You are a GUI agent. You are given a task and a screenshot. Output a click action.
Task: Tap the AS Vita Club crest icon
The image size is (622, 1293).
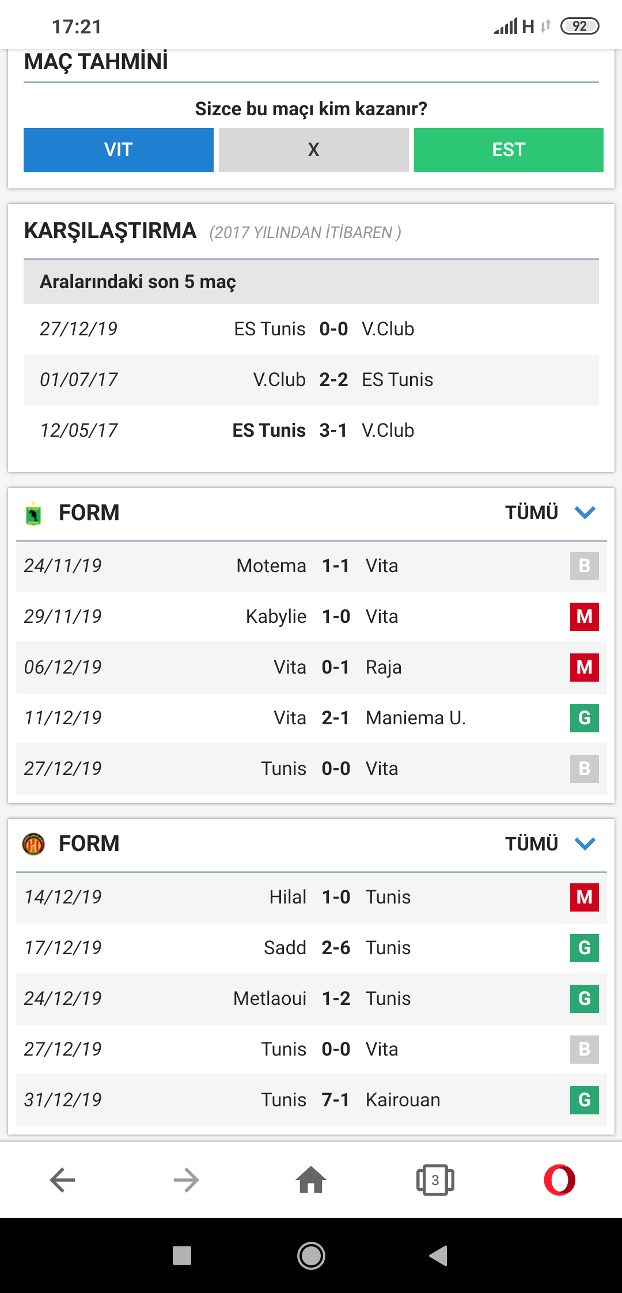33,513
